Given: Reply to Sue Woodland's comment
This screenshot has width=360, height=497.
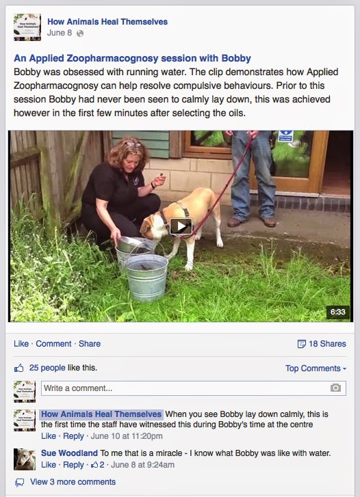Looking at the screenshot, I should [x=73, y=465].
